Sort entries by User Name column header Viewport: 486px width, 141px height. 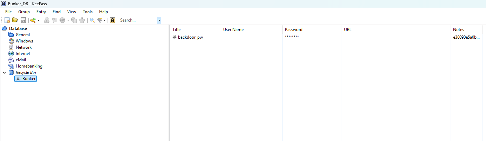click(252, 30)
